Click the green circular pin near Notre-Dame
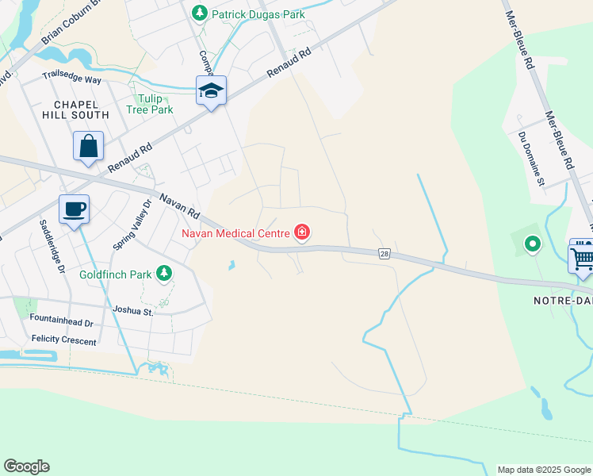This screenshot has height=476, width=593. click(533, 244)
